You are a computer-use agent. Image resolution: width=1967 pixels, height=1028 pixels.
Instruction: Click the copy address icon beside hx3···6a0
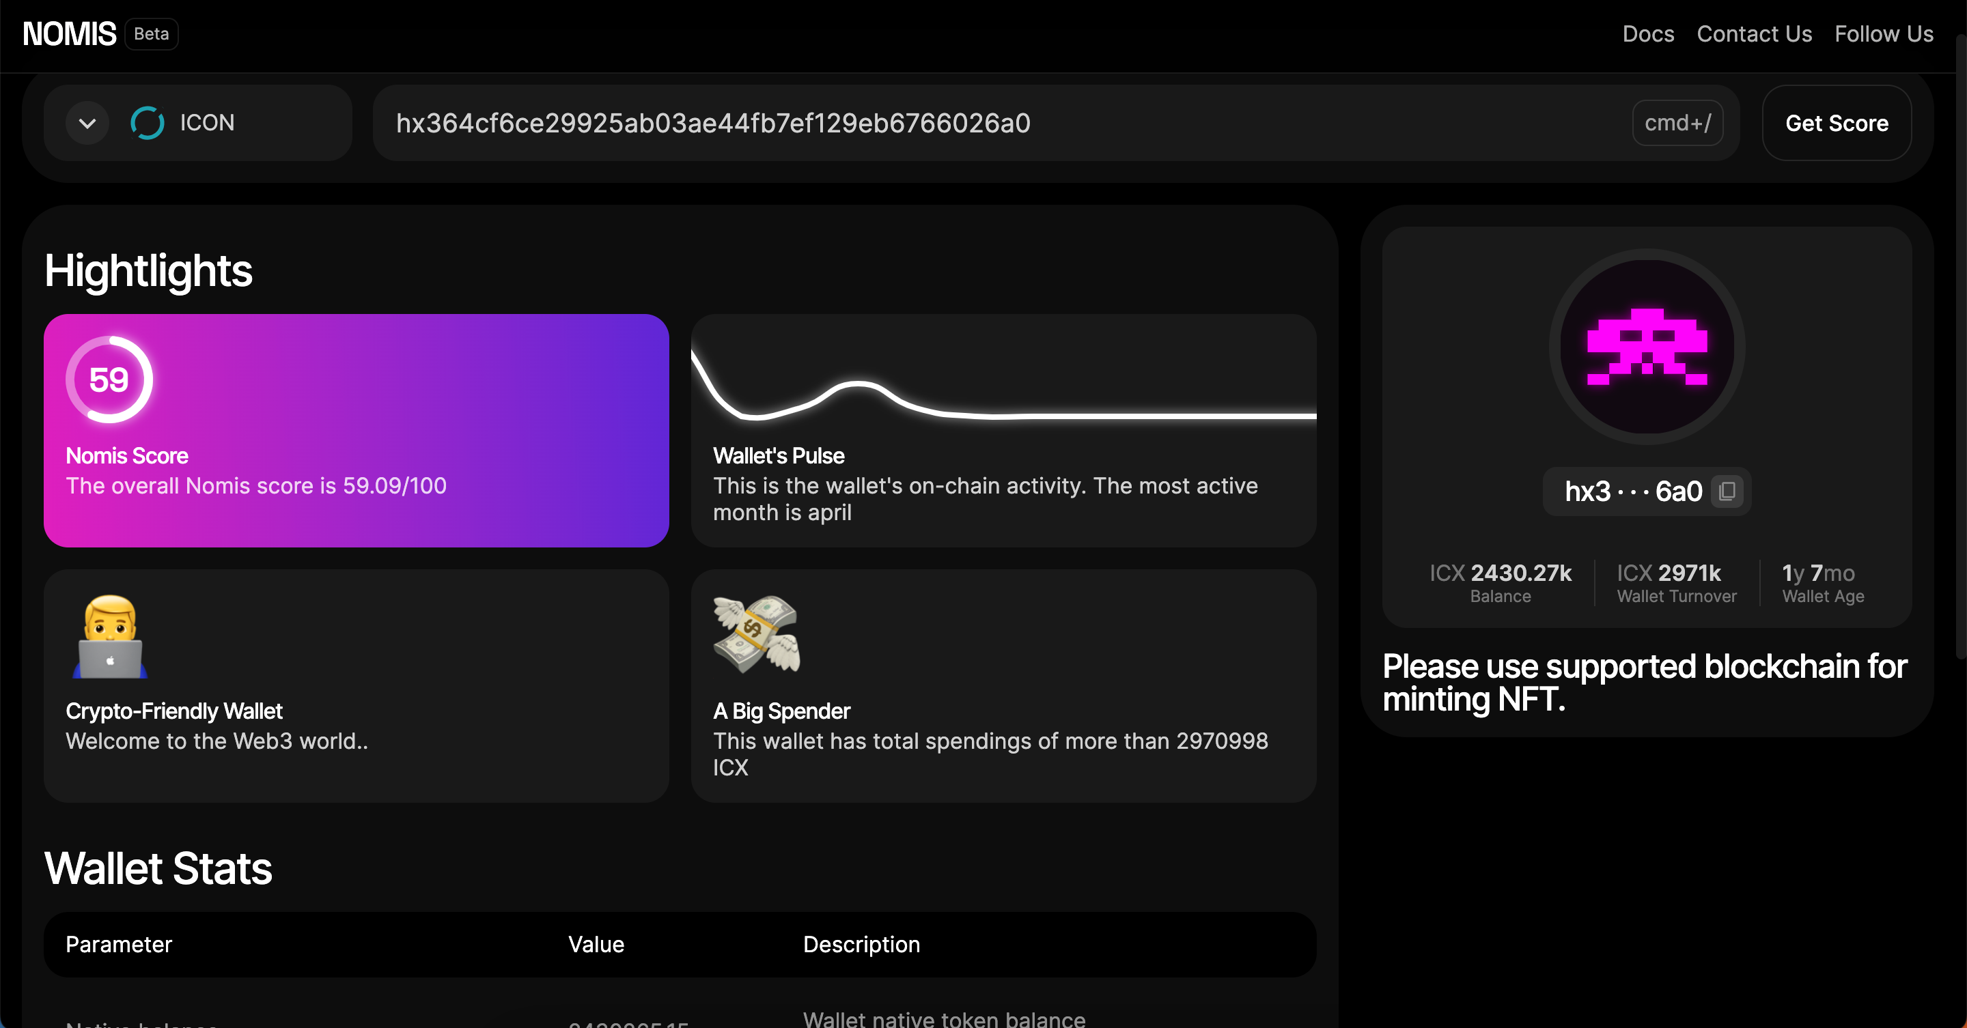(x=1727, y=491)
